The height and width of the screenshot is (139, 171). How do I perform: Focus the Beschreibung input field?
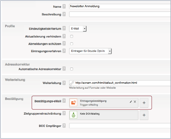point(120,14)
